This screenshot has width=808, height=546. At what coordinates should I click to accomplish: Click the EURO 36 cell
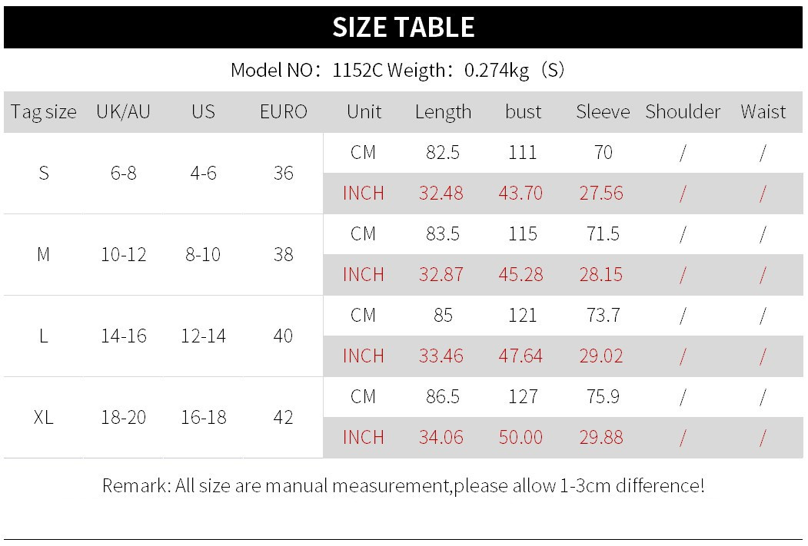point(283,173)
